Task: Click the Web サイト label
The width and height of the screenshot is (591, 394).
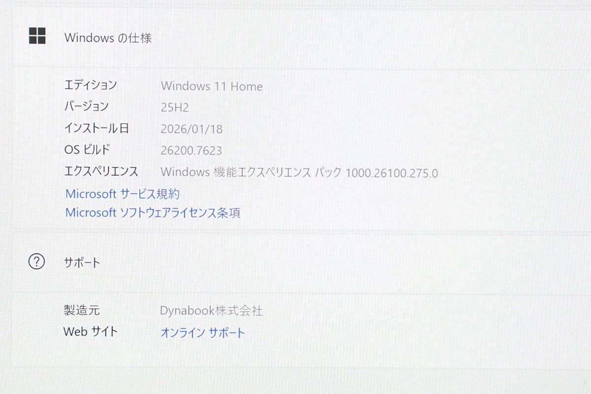Action: (x=91, y=331)
